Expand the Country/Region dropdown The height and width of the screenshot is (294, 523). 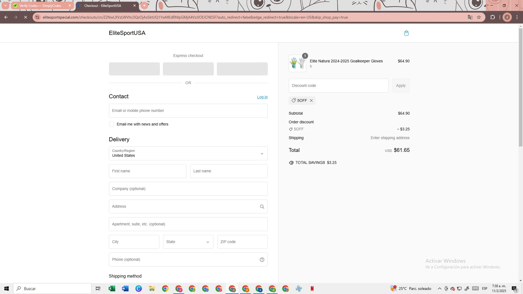pos(188,154)
